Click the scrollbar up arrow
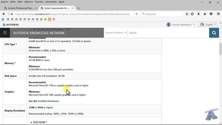 point(221,23)
